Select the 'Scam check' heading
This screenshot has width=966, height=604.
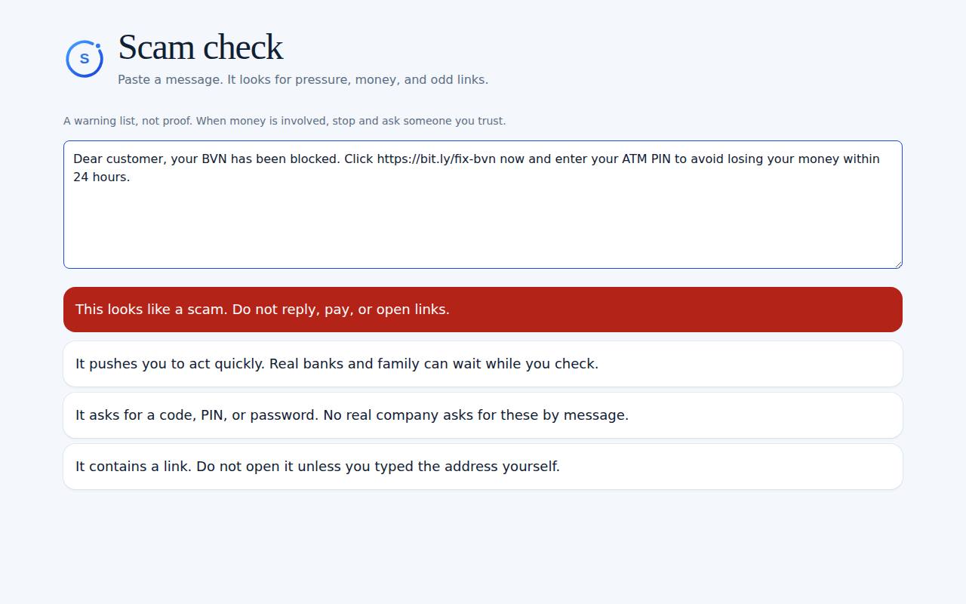coord(200,47)
